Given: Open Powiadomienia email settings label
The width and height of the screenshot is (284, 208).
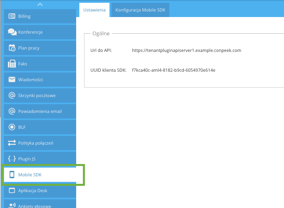Looking at the screenshot, I should pos(40,111).
